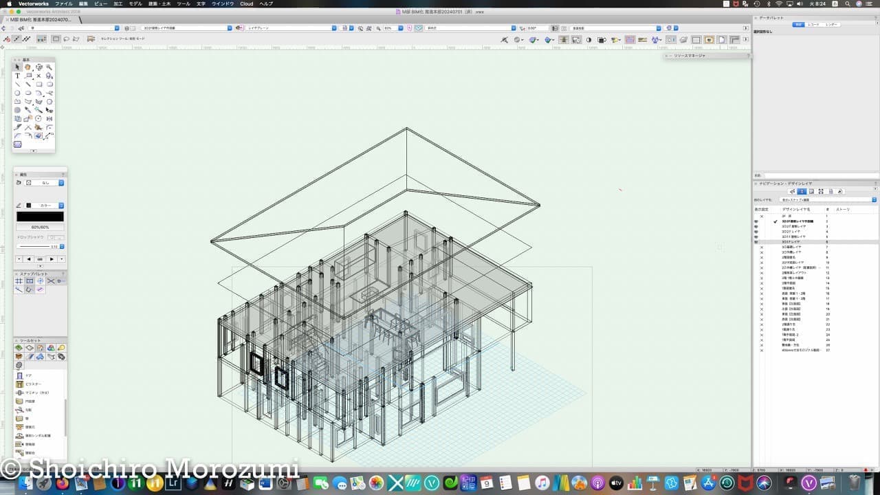Toggle visibility of layer number 6

pos(756,242)
